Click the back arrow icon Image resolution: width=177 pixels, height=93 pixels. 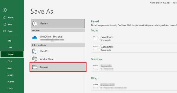click(x=5, y=10)
